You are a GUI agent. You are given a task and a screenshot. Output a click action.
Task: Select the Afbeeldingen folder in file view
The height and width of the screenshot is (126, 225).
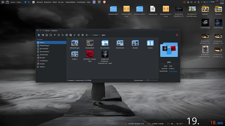click(x=75, y=44)
